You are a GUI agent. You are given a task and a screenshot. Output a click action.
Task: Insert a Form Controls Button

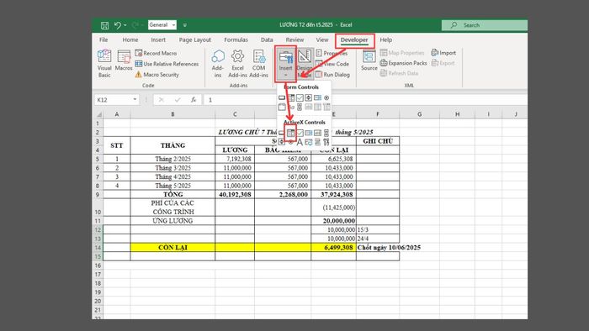pos(282,97)
